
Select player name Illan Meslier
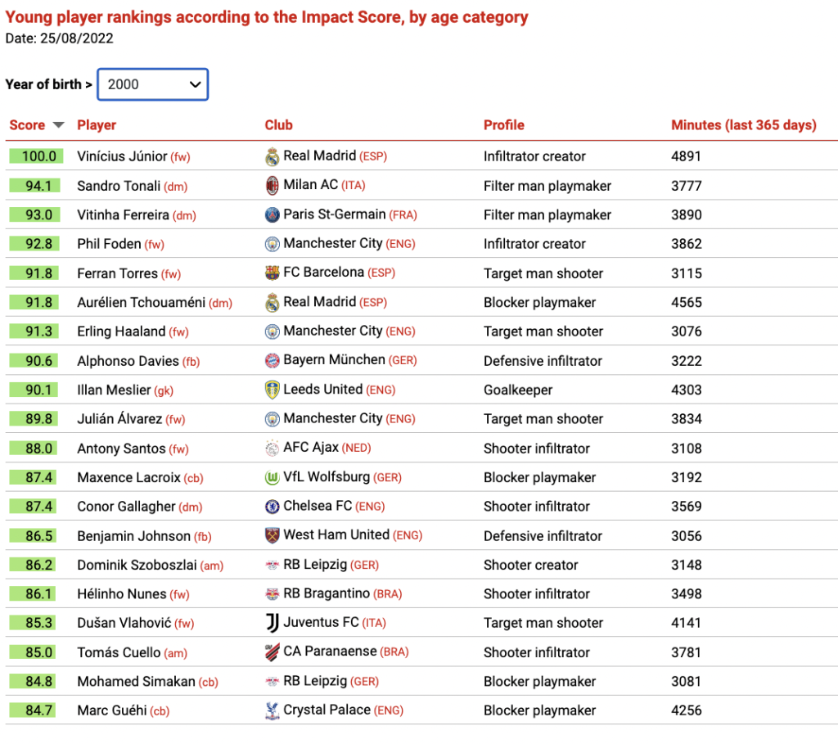click(114, 390)
